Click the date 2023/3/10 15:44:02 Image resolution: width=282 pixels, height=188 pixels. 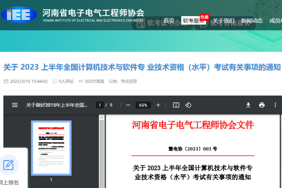point(29,81)
